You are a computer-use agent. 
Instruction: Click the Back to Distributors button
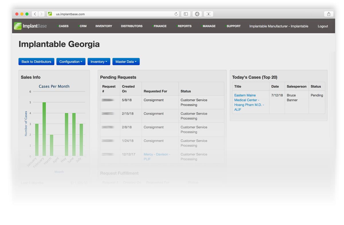tap(36, 62)
